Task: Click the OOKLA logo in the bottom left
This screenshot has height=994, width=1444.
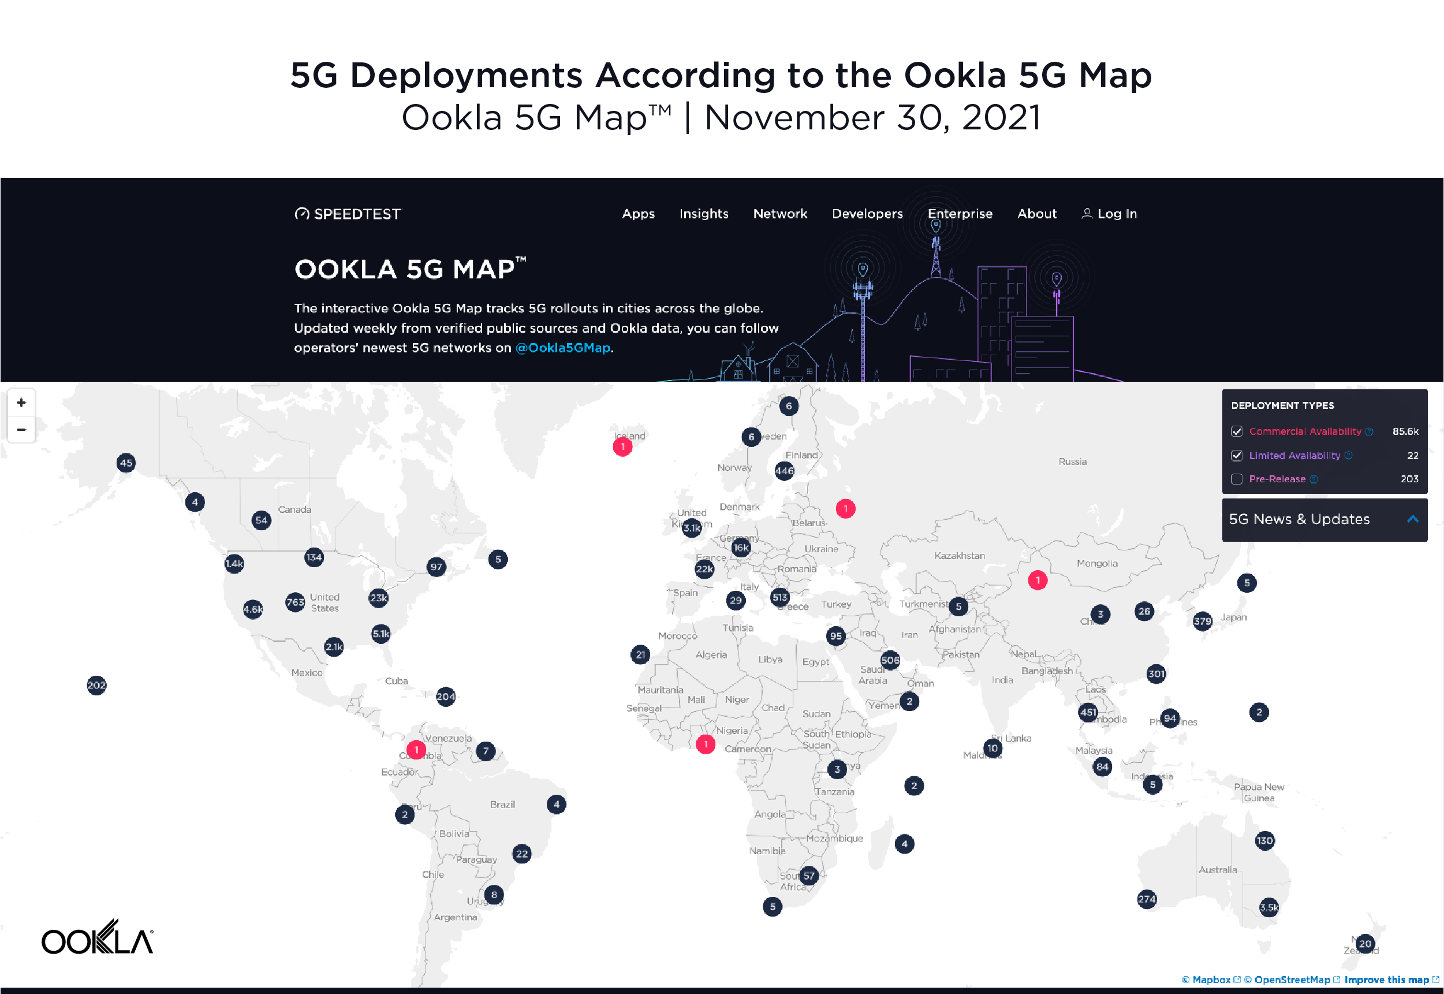Action: tap(98, 936)
